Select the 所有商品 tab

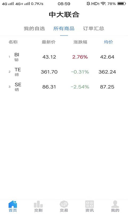pos(64,29)
